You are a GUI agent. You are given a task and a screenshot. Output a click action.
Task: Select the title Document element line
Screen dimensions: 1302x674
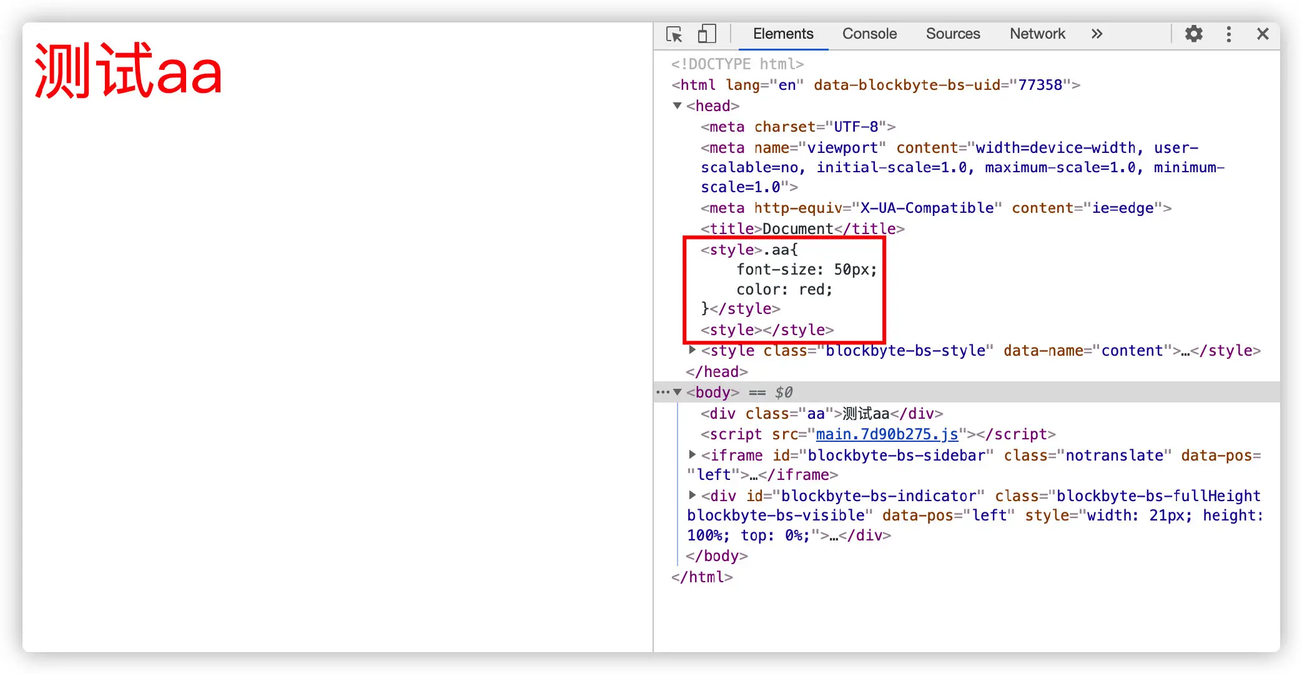click(802, 229)
